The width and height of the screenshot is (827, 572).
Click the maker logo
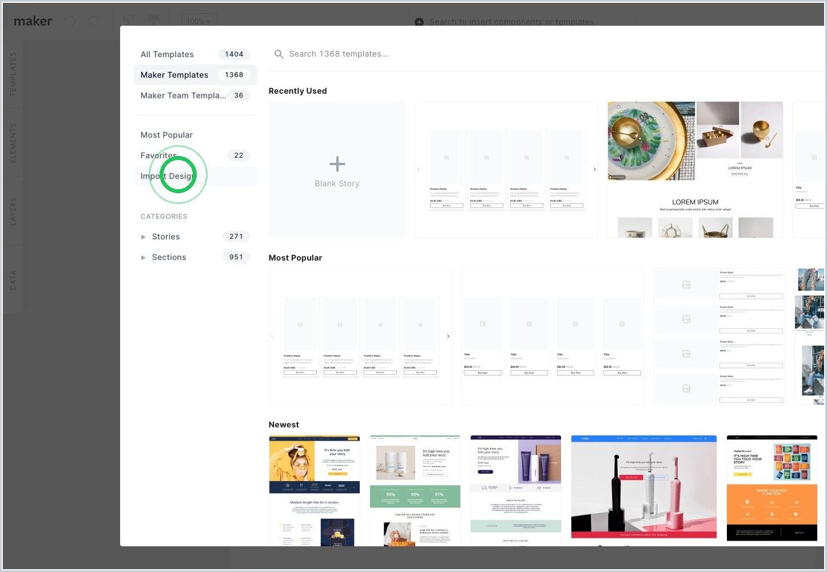pyautogui.click(x=33, y=21)
